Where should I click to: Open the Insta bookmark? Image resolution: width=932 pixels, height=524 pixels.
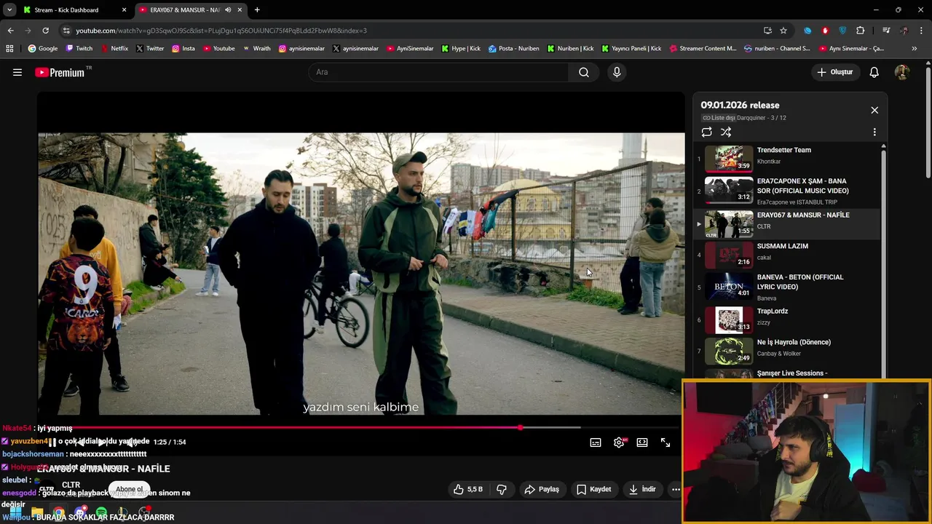coord(183,49)
